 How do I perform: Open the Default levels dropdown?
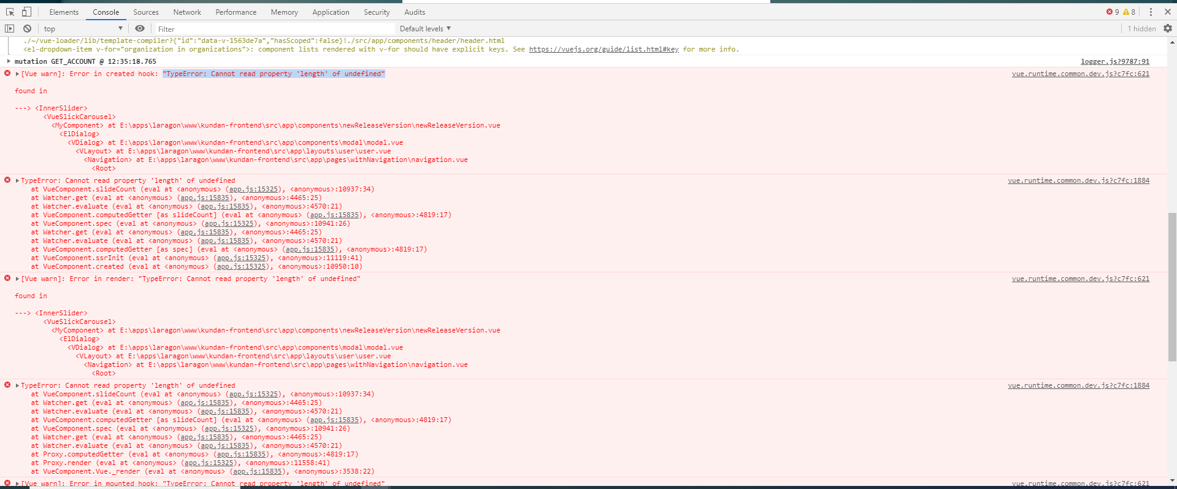tap(425, 29)
